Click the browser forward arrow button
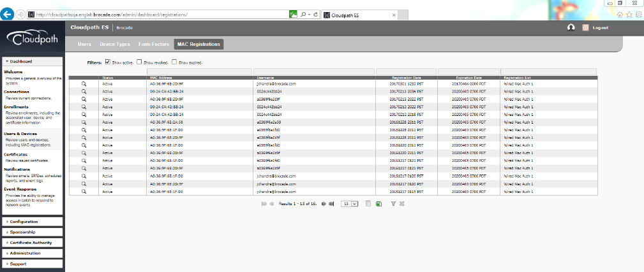 point(20,15)
